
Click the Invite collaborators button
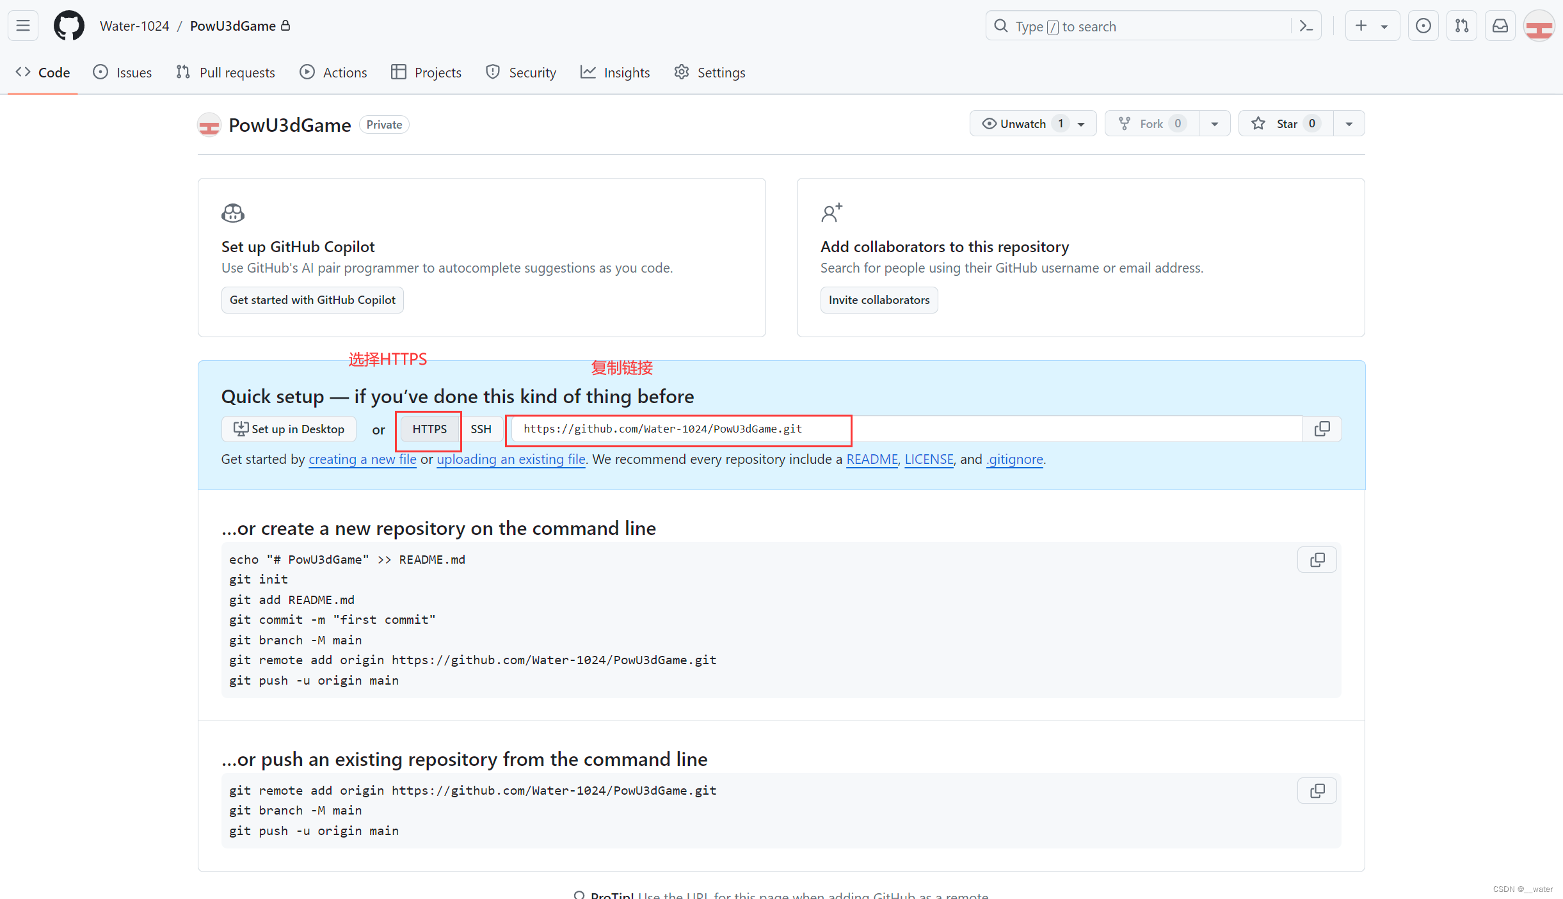pyautogui.click(x=879, y=300)
